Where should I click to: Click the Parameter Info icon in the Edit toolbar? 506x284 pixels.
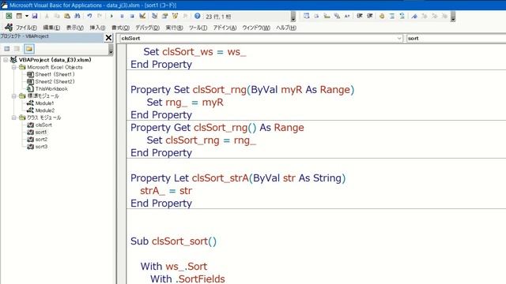coord(337,16)
